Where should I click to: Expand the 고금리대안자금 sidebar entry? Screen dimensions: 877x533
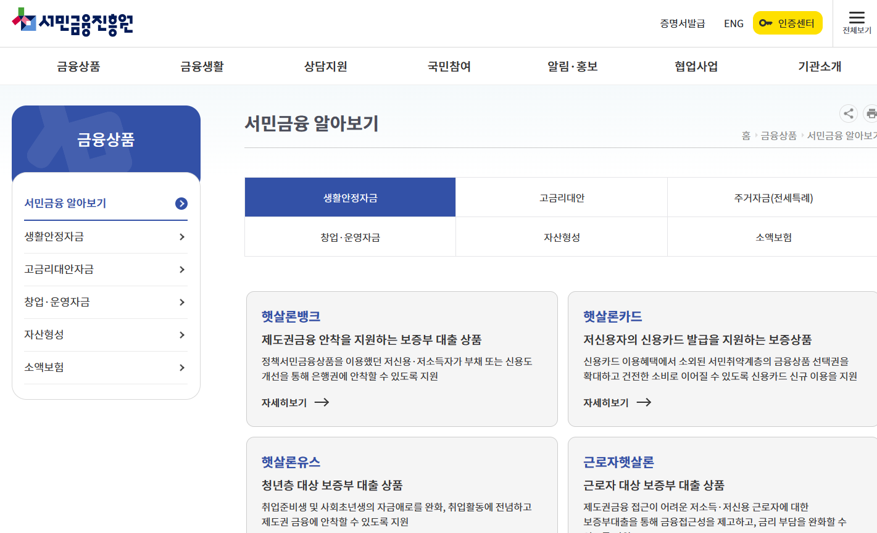[105, 269]
